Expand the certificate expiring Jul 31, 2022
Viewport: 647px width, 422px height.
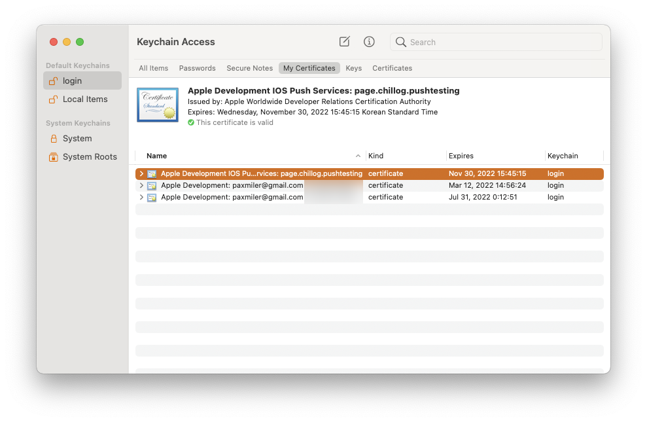(x=141, y=197)
